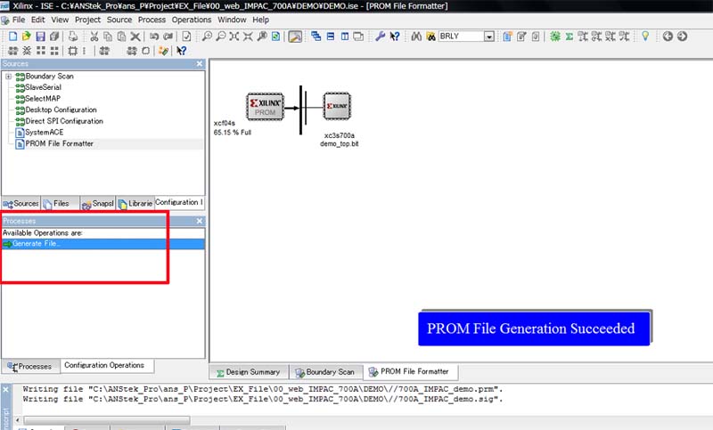
Task: Switch to the Sources panel tab
Action: [20, 203]
